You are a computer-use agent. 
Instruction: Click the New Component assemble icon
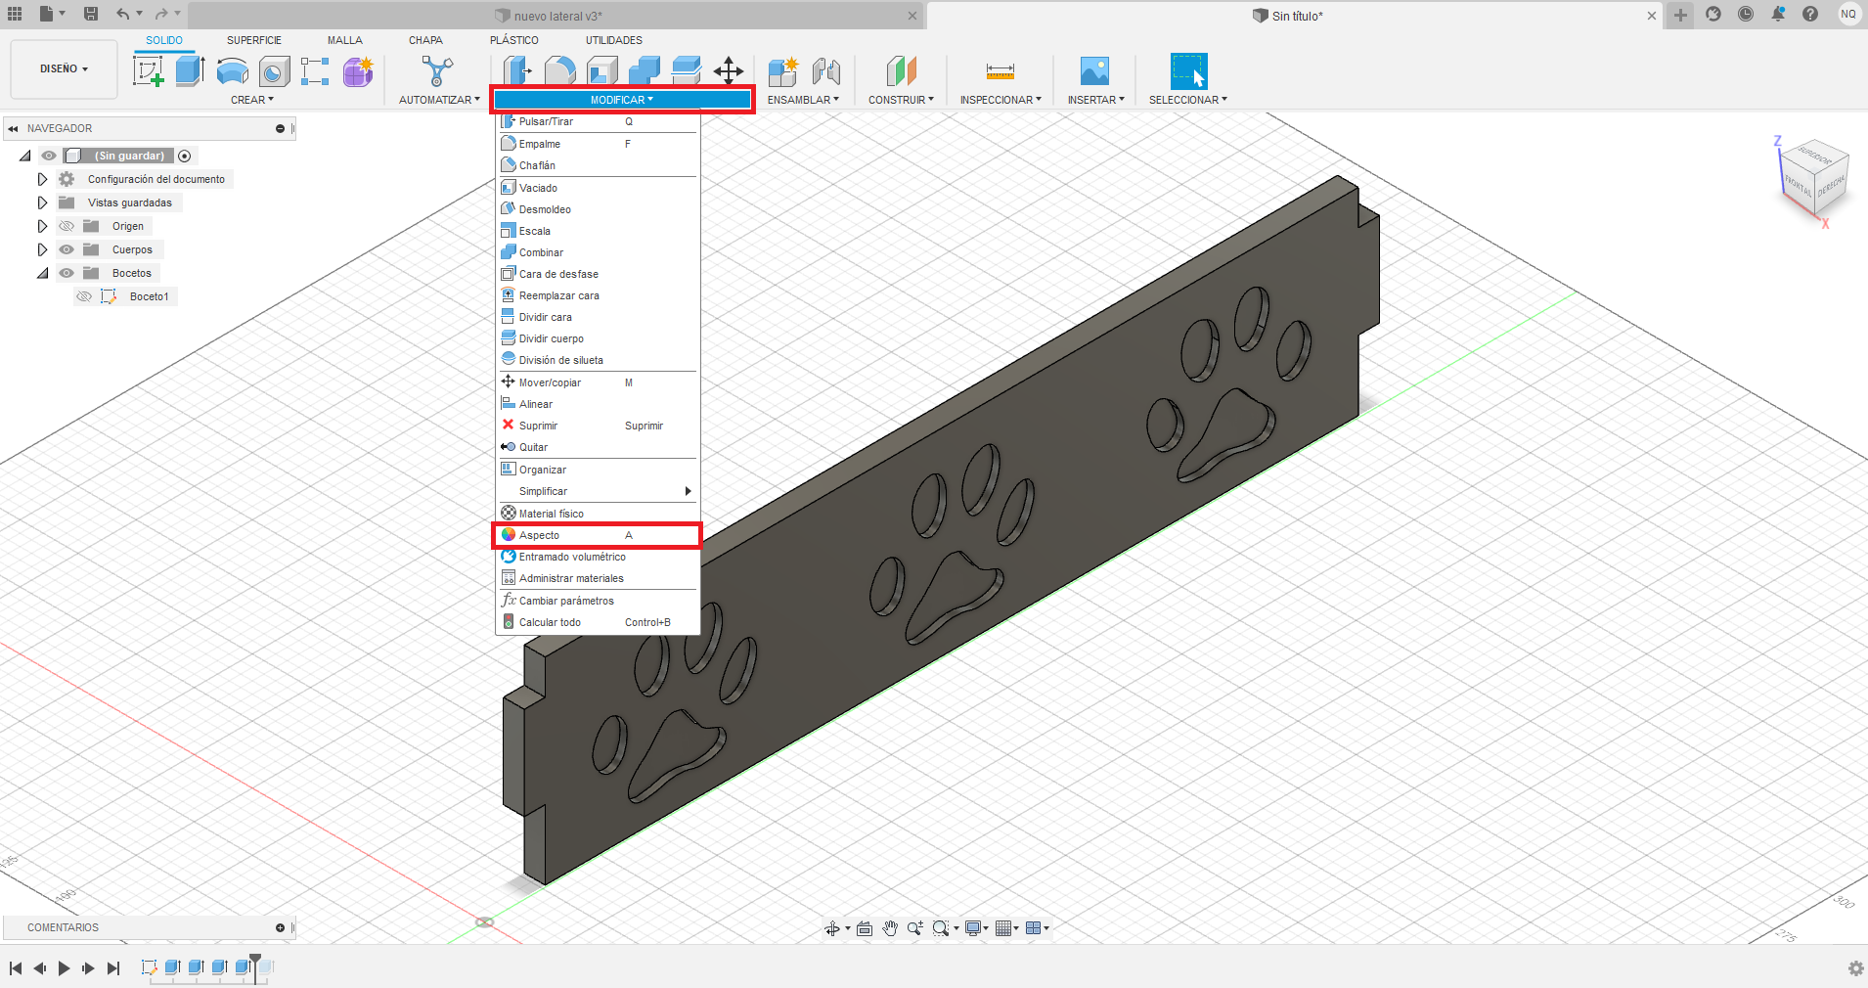782,71
